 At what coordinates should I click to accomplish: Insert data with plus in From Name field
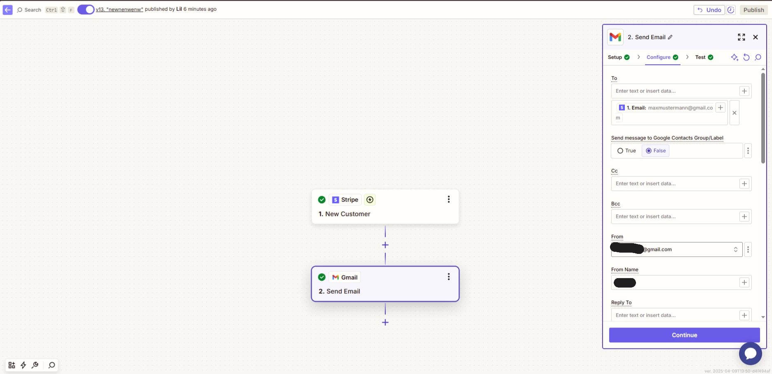(744, 282)
